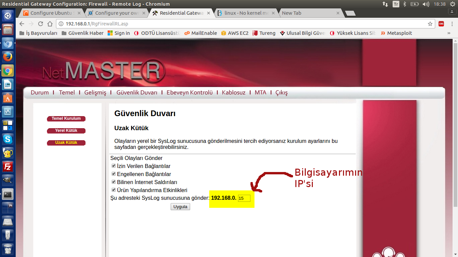The width and height of the screenshot is (458, 257).
Task: Click the clock showing 18:38
Action: coord(439,4)
